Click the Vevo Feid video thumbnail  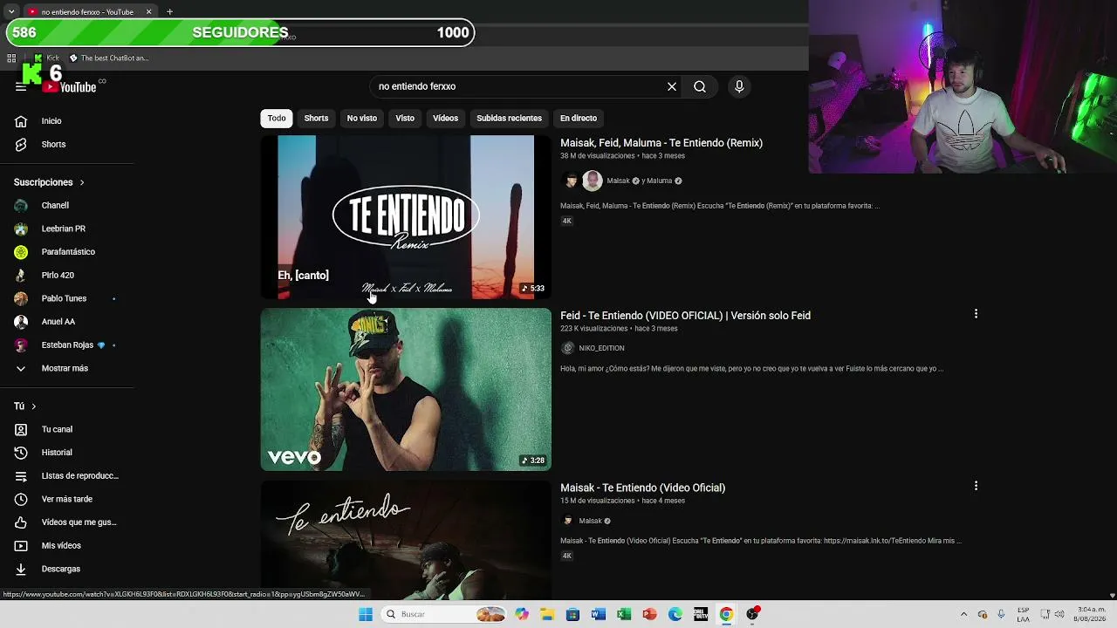pos(406,390)
